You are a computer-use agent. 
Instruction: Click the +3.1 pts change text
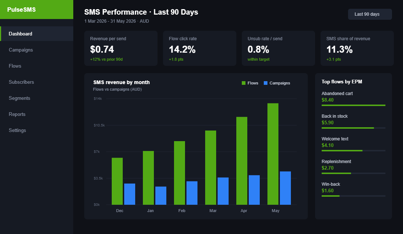[334, 59]
